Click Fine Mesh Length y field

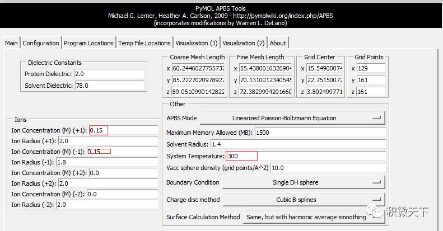coord(265,80)
